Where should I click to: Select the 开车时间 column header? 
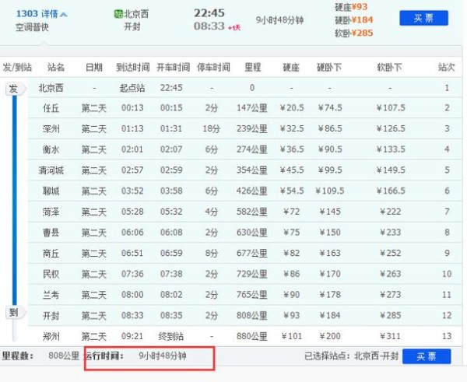[173, 67]
